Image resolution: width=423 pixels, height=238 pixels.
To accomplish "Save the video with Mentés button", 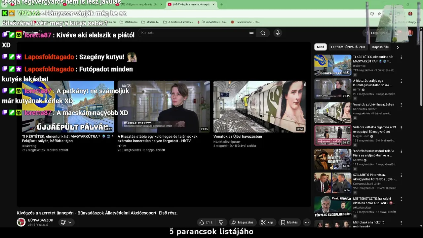I will (x=289, y=222).
